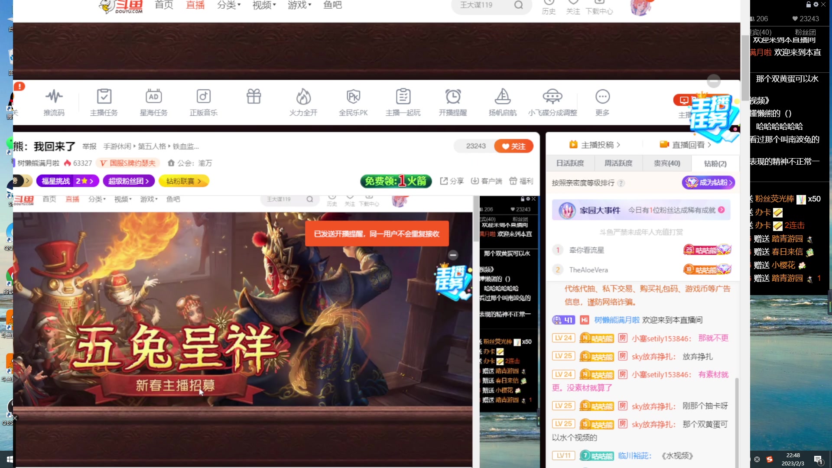Viewport: 832px width, 468px height.
Task: Click the 客户端 download client icon
Action: point(486,181)
